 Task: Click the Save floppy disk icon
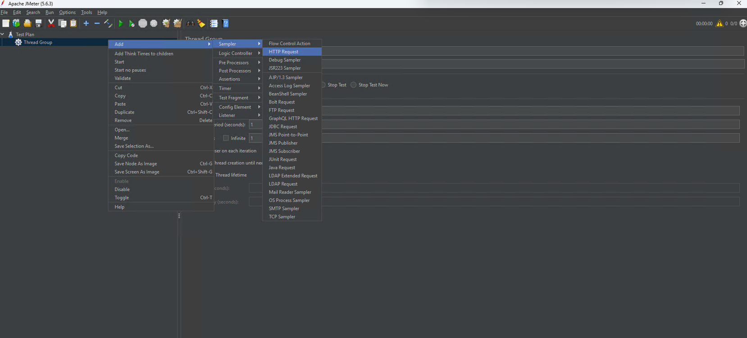[39, 23]
